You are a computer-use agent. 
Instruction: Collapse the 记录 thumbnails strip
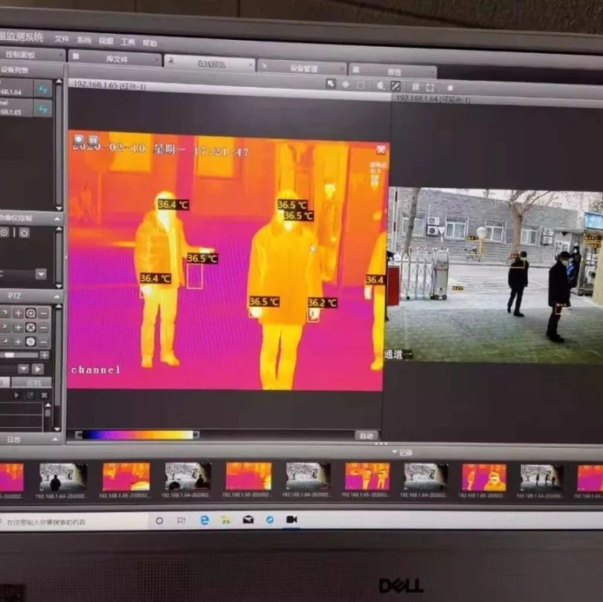[x=395, y=452]
